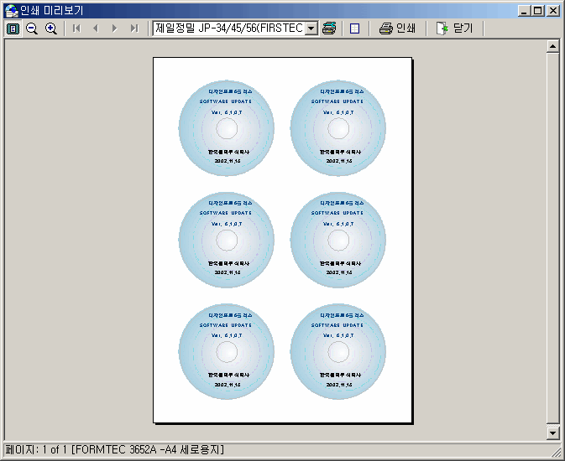
Task: Click the 인쇄 미리보기 title bar icon
Action: pyautogui.click(x=12, y=11)
